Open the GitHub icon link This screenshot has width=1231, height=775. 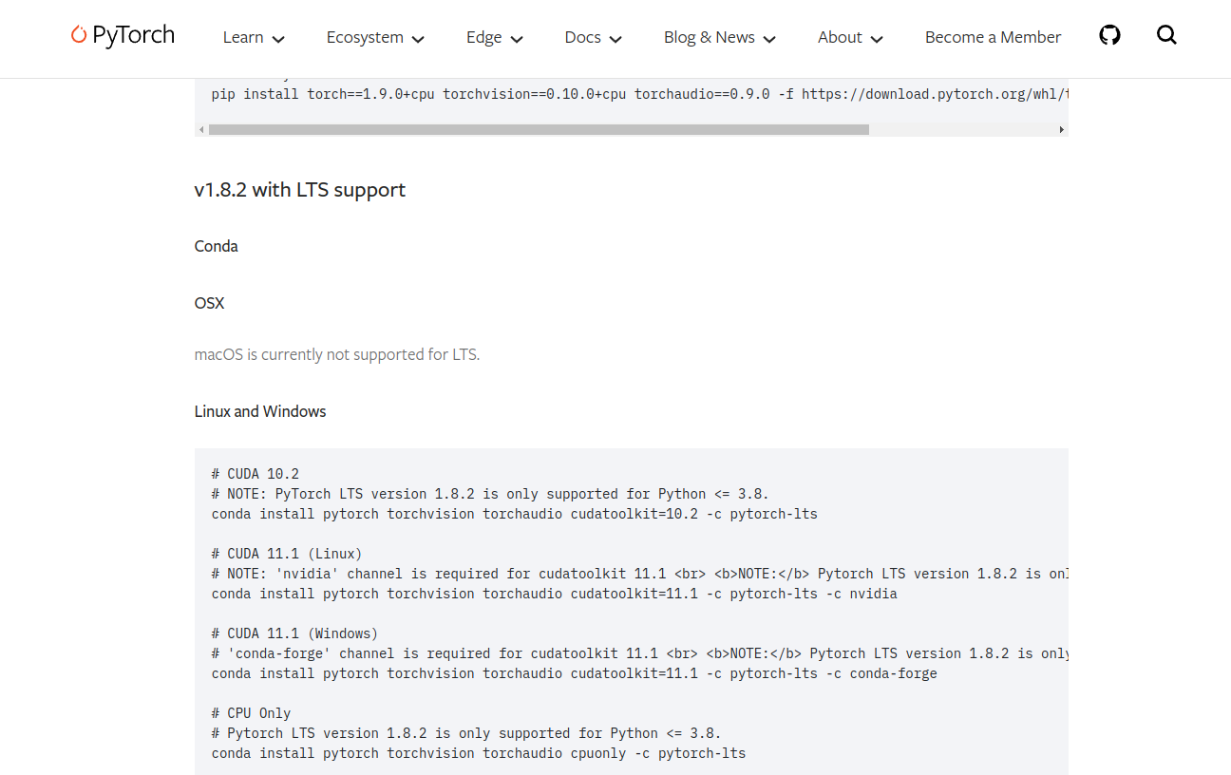tap(1109, 35)
